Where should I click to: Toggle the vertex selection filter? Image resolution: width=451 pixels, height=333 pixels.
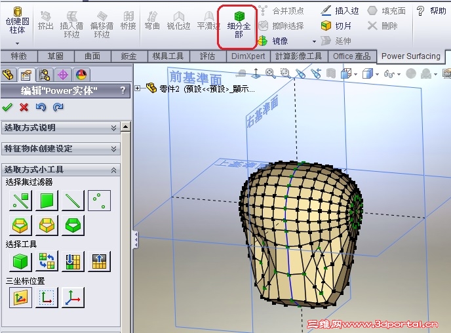[99, 201]
